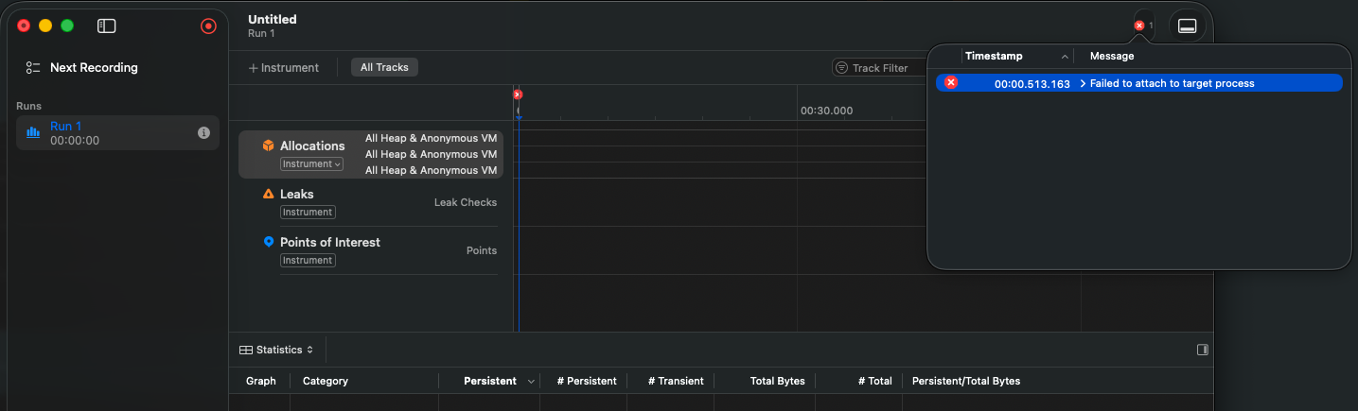Toggle the bottom detail panel icon
This screenshot has height=411, width=1358.
pyautogui.click(x=1187, y=26)
